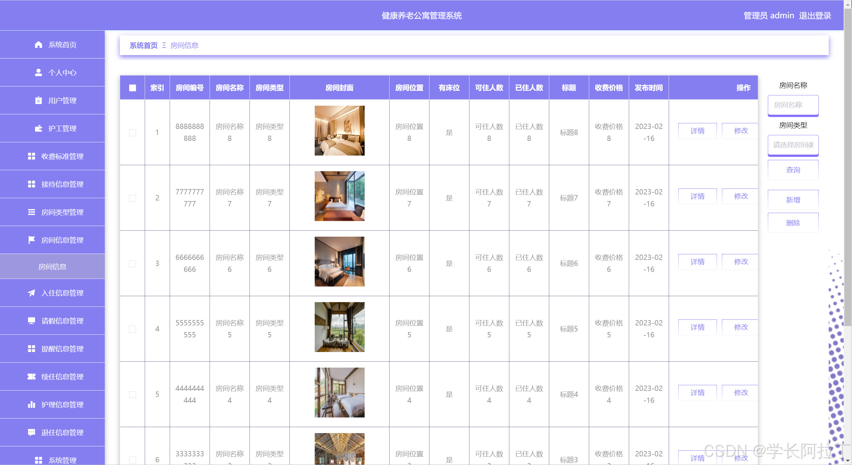Viewport: 852px width, 465px height.
Task: Select the 个人中心 person icon
Action: pos(38,72)
